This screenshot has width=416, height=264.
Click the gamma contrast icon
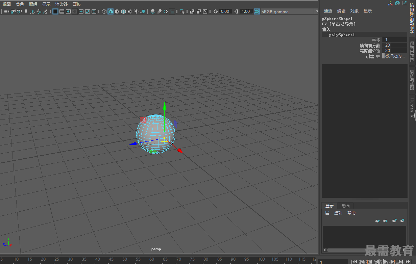(236, 11)
